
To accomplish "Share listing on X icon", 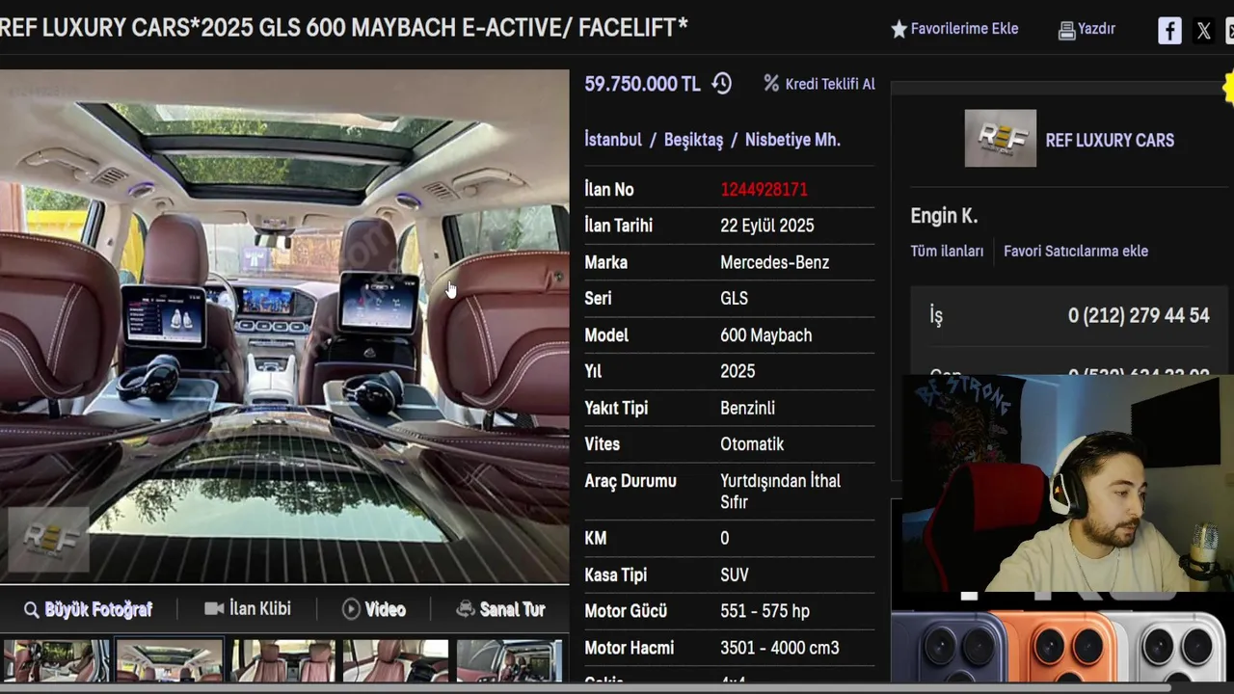I will pos(1203,31).
